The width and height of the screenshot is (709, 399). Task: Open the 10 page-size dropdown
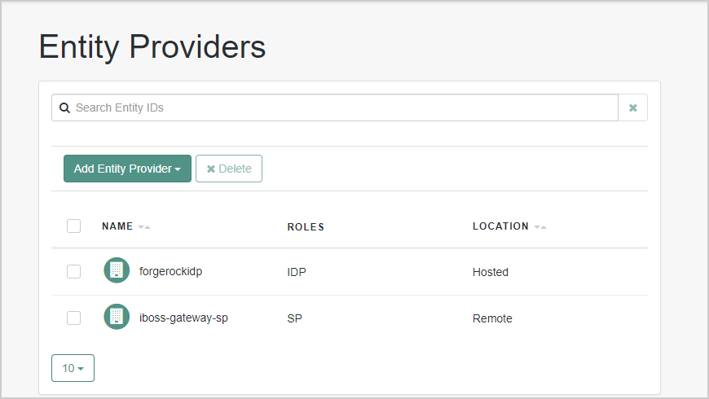[73, 368]
